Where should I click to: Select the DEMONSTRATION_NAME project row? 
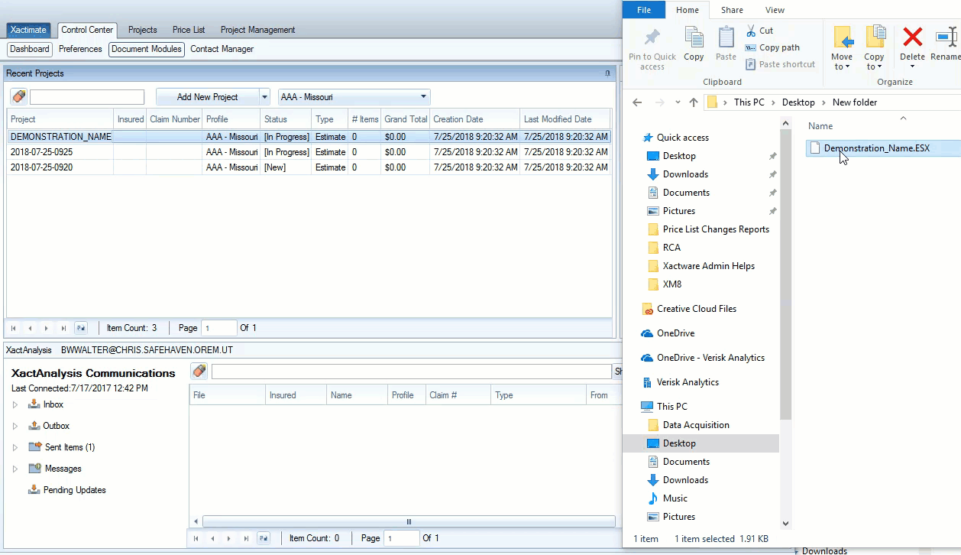point(309,137)
